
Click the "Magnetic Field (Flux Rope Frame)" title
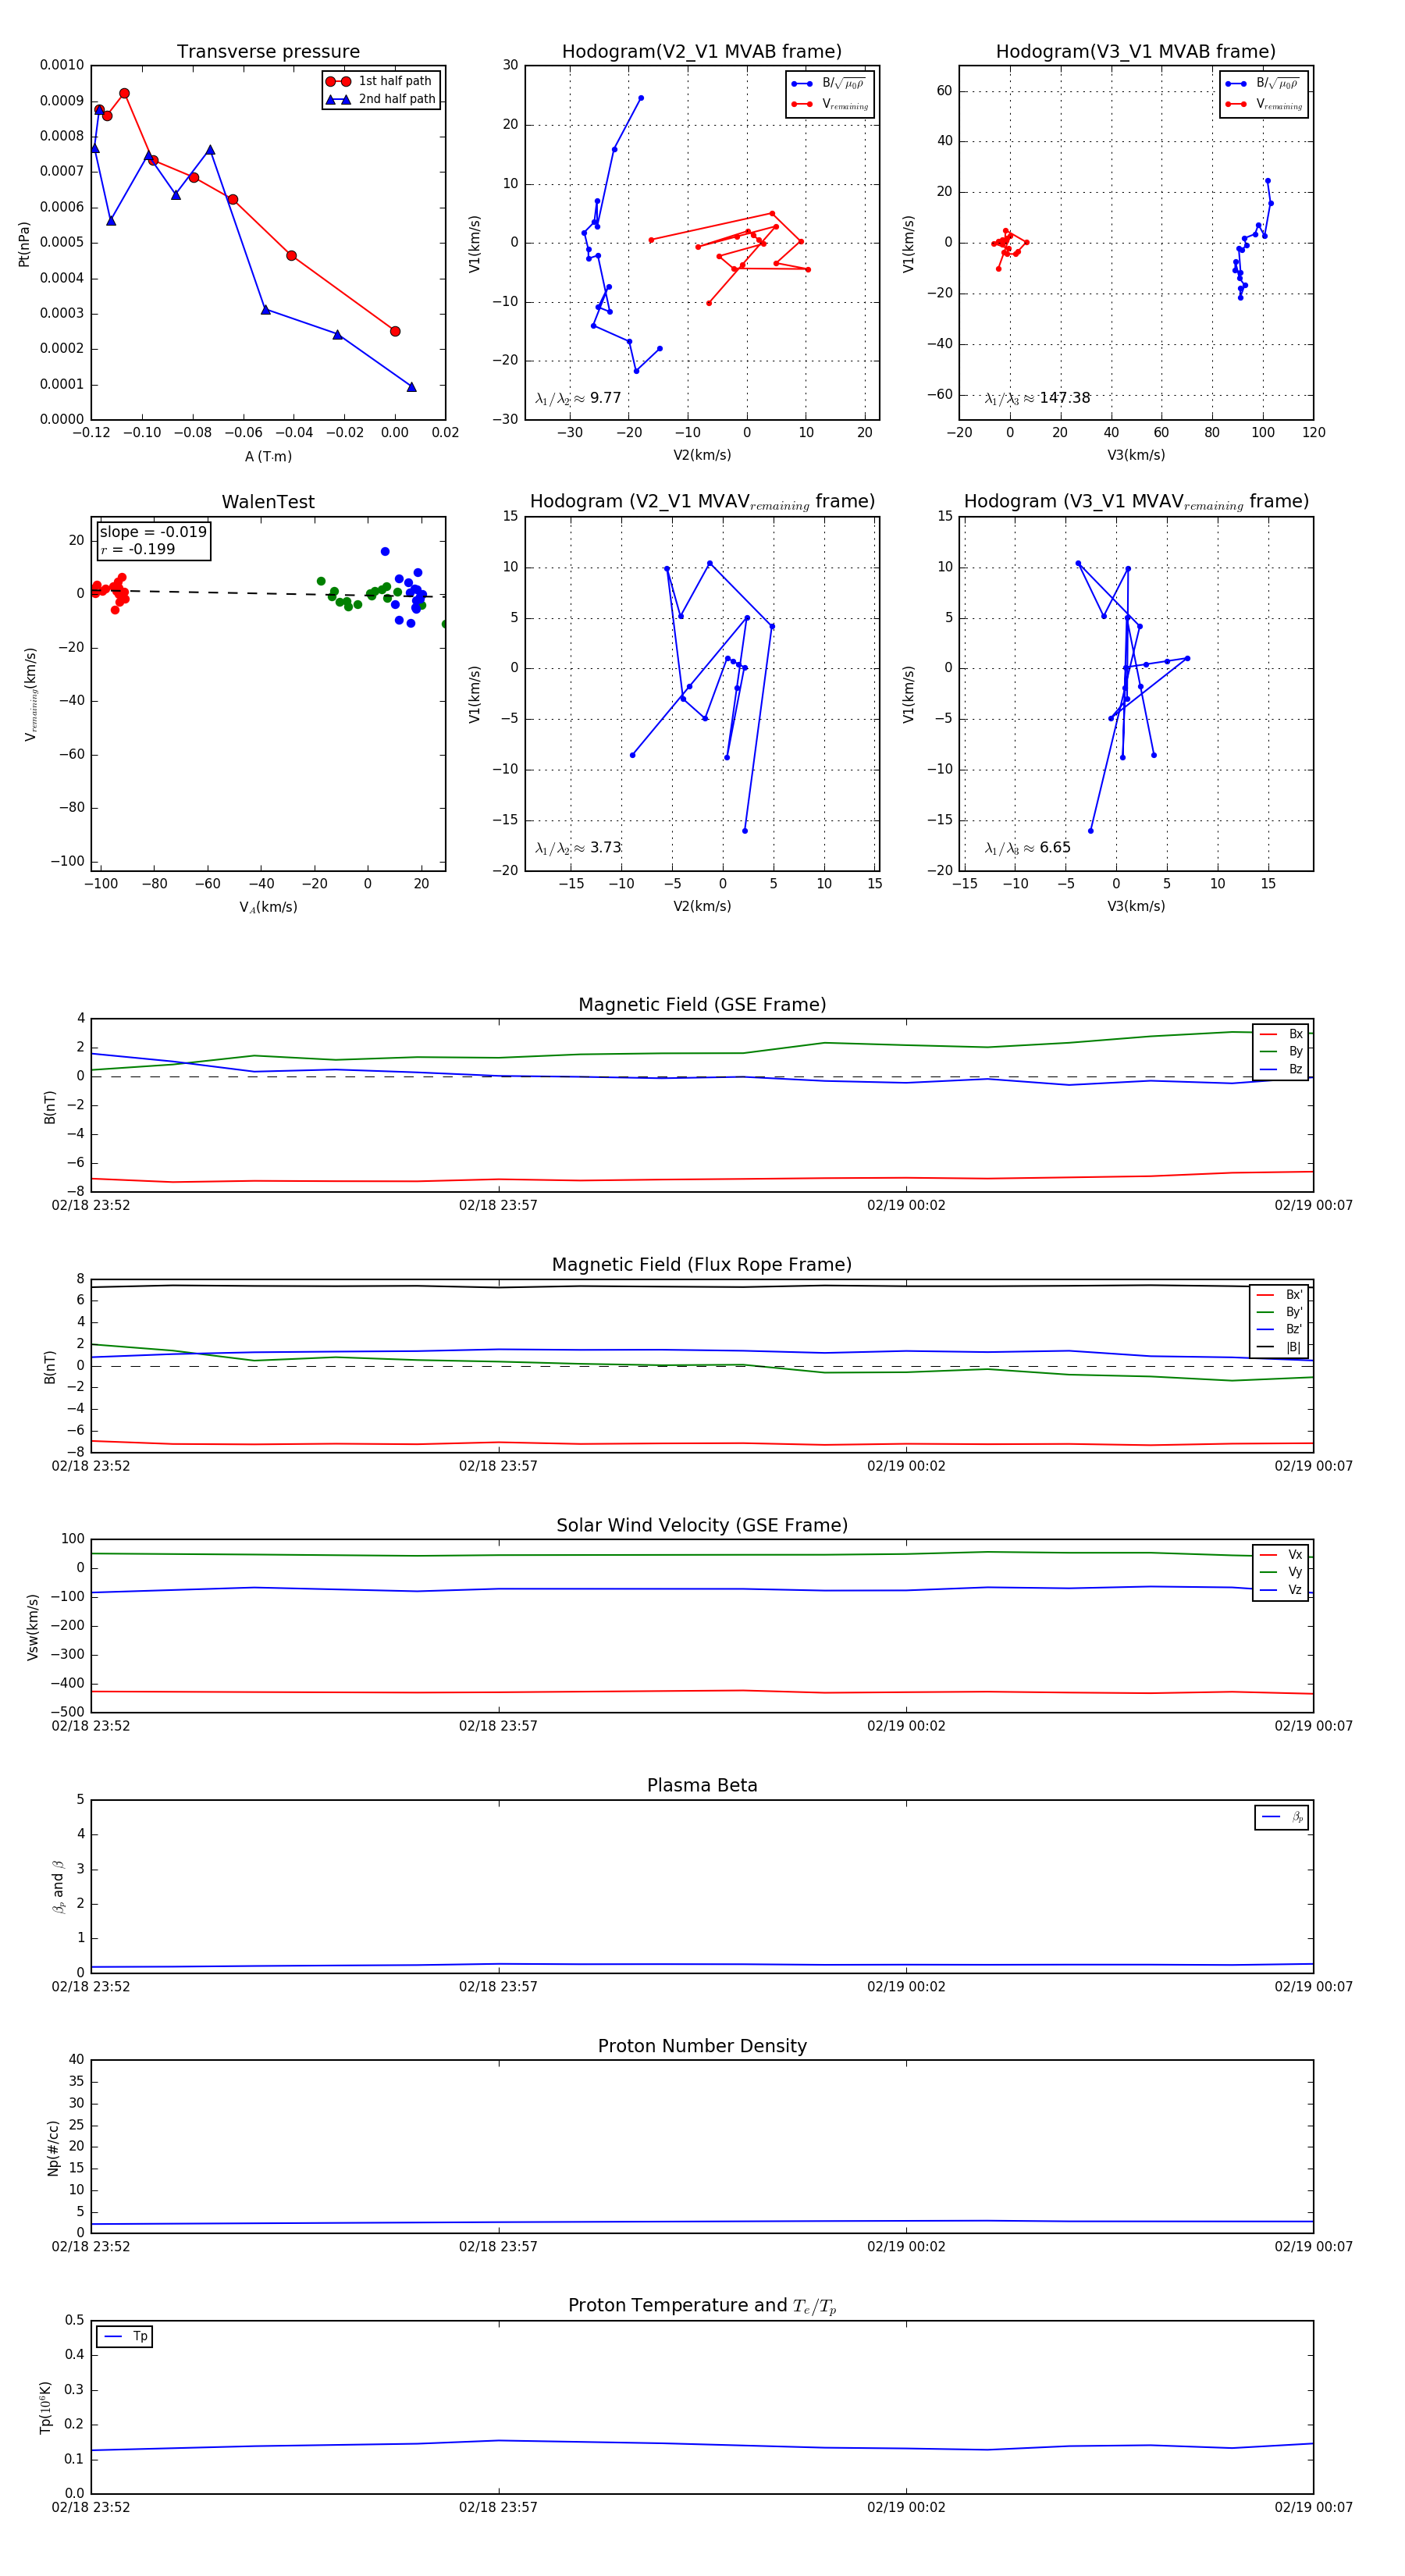(702, 1265)
